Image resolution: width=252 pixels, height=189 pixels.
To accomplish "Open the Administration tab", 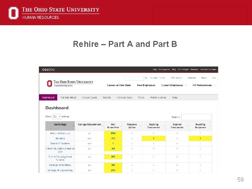I will 158,97.
